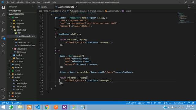Open the Terminal menu
The image size is (196, 110).
pyautogui.click(x=46, y=2)
